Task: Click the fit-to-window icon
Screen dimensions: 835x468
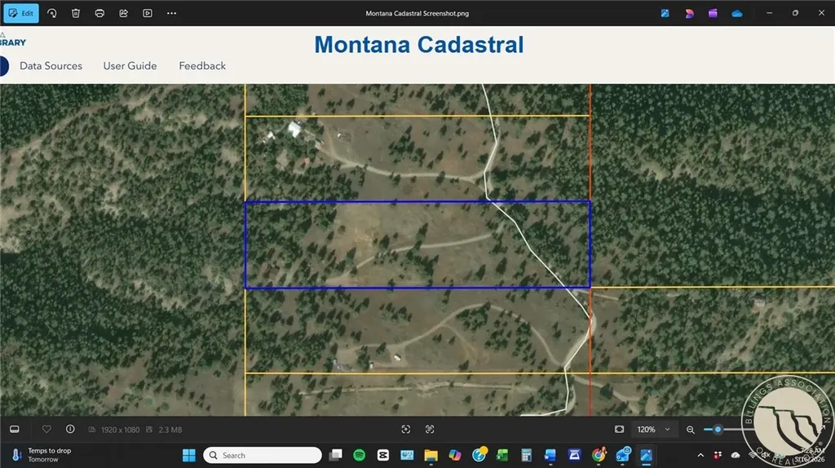Action: tap(619, 429)
